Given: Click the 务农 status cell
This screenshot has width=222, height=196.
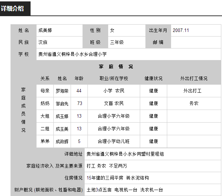Looking at the screenshot, I should [x=194, y=103].
